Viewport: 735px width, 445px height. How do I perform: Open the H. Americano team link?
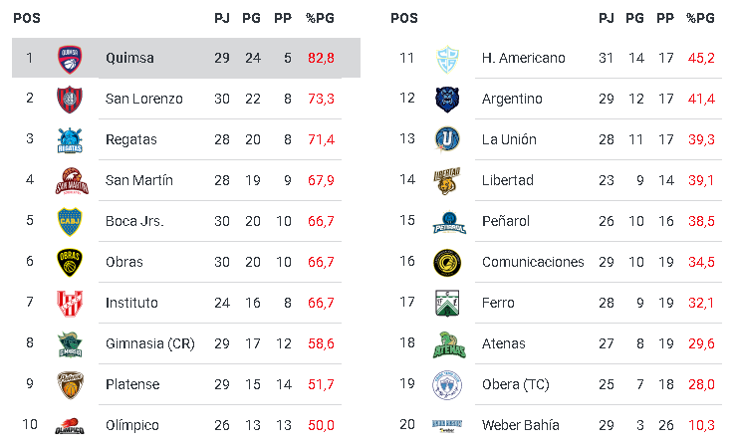point(523,58)
